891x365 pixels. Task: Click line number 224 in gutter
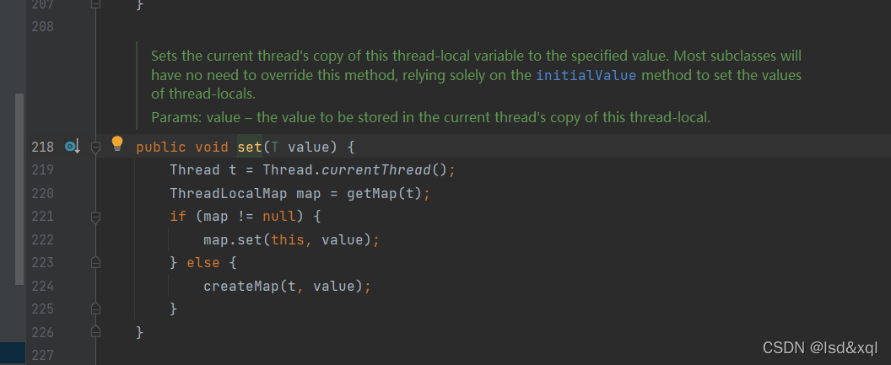click(43, 286)
